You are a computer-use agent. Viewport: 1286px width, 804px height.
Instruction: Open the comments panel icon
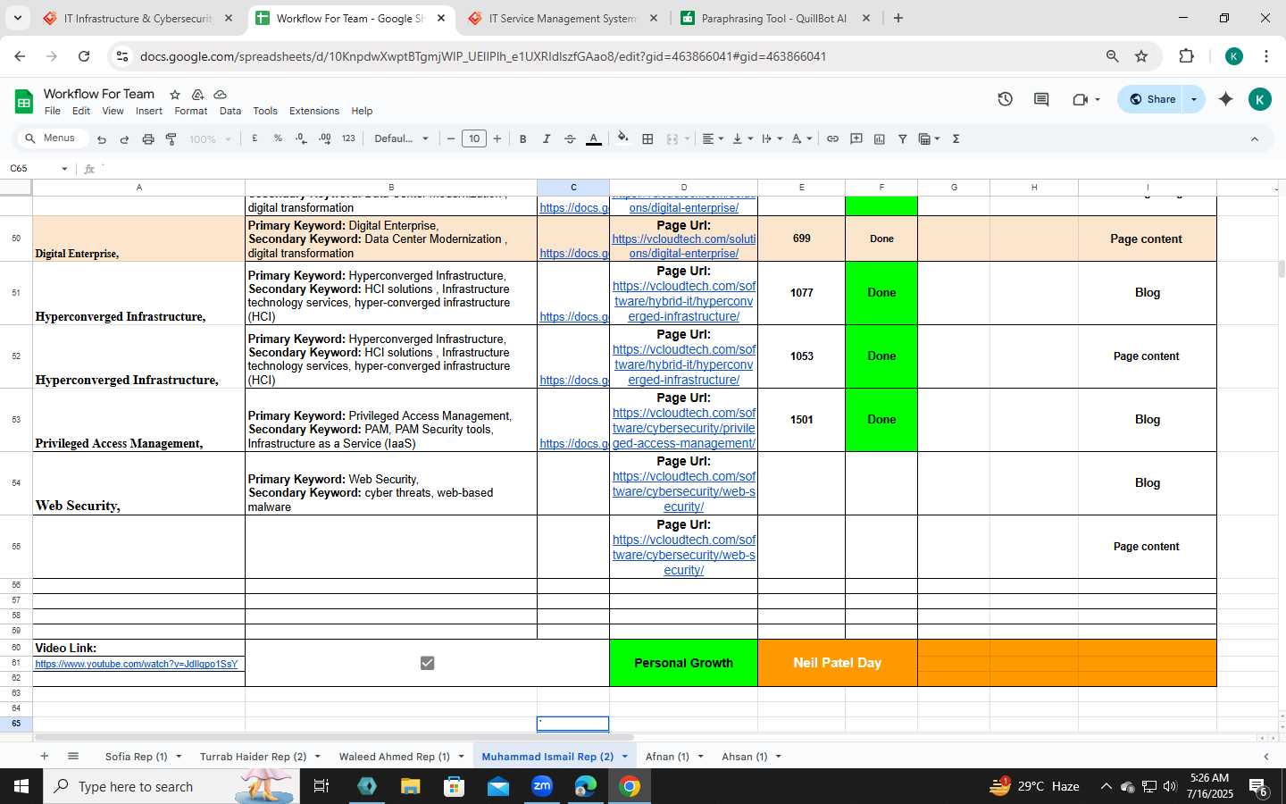[1041, 99]
